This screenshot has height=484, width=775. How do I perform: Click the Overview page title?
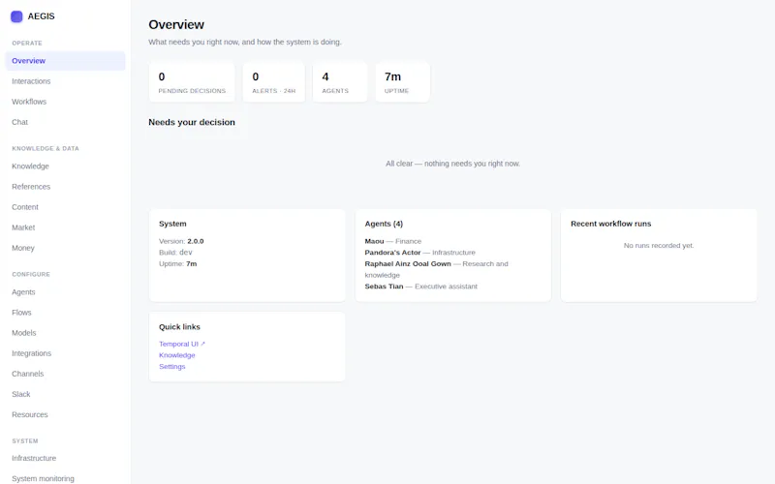(x=176, y=25)
